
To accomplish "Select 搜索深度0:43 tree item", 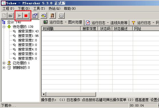I will (28, 31).
